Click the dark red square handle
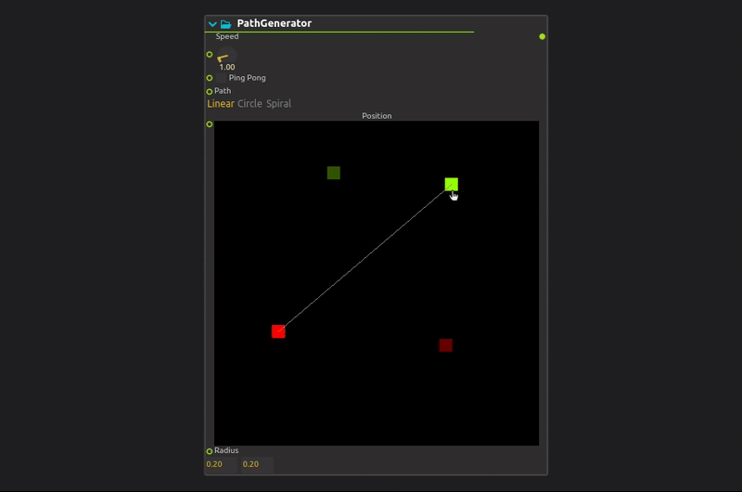This screenshot has height=492, width=742. pyautogui.click(x=446, y=345)
